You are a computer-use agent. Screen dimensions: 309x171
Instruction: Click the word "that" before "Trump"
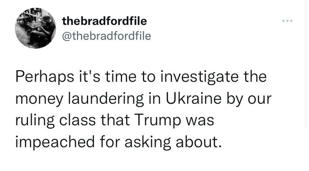tap(110, 121)
